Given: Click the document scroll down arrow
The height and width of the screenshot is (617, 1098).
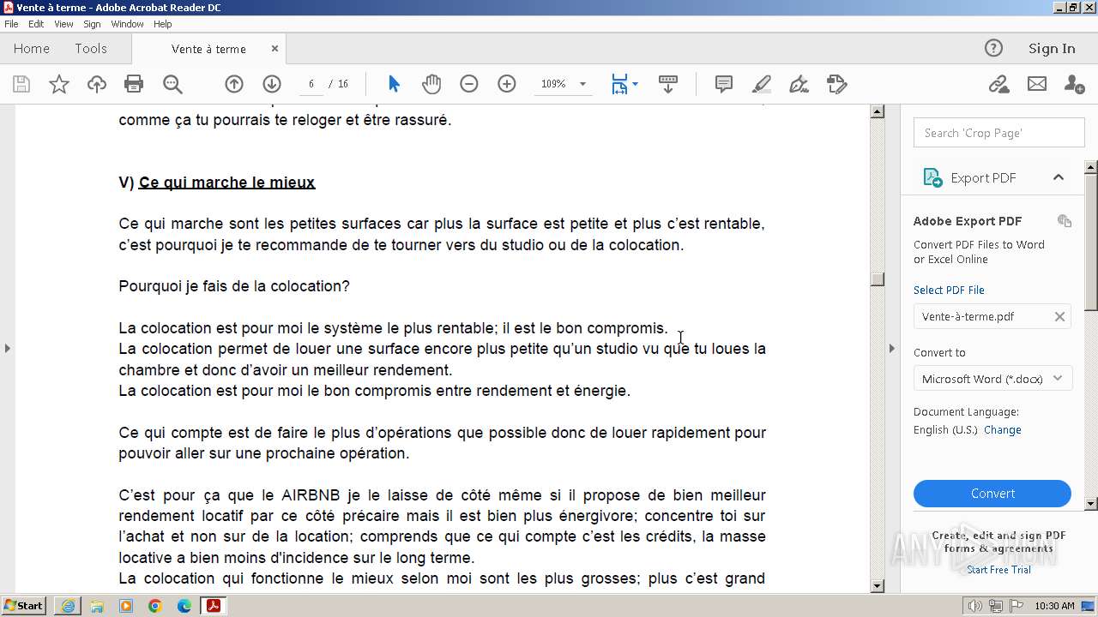Looking at the screenshot, I should 877,586.
